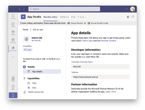Image resolution: width=145 pixels, height=110 pixels.
Task: Switch to the Manifest editor tab
Action: (x=50, y=17)
